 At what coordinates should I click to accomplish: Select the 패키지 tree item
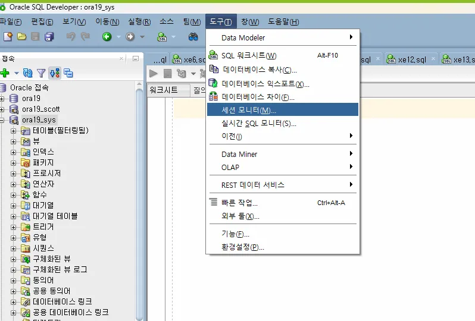[x=43, y=163]
